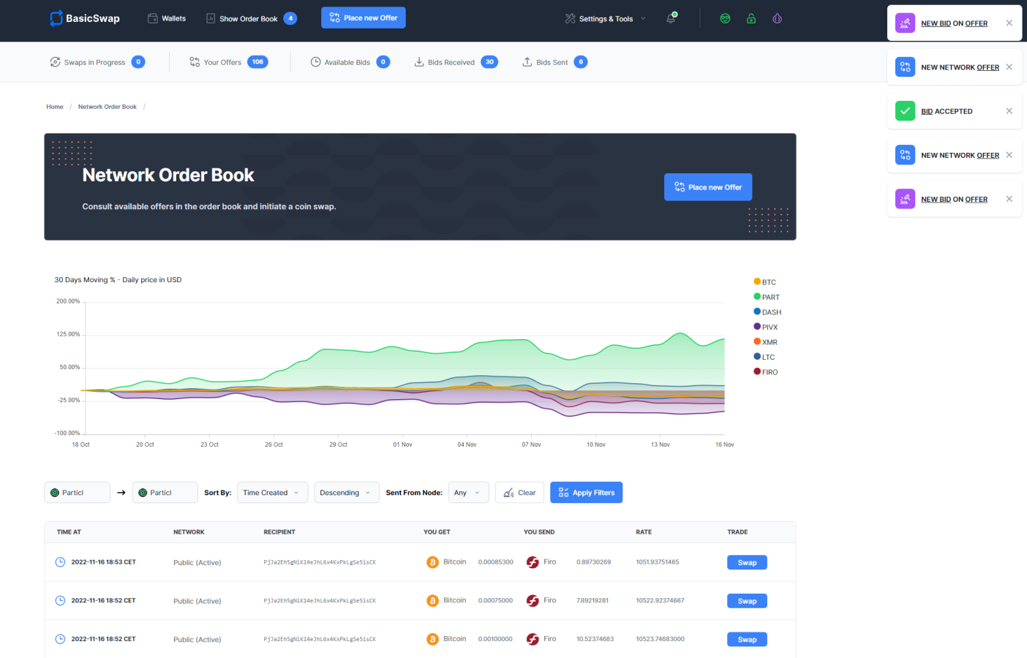Open the Descending order dropdown
The width and height of the screenshot is (1027, 658).
coord(347,493)
